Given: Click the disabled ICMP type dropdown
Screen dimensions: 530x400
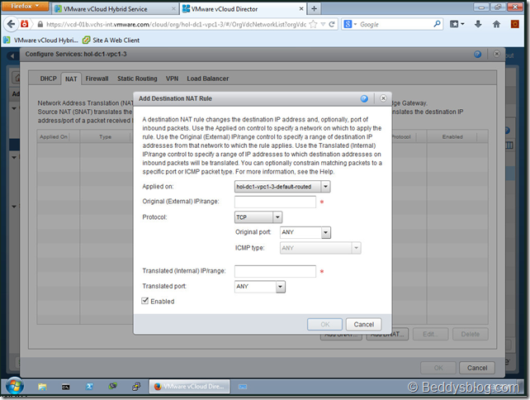Looking at the screenshot, I should tap(320, 248).
